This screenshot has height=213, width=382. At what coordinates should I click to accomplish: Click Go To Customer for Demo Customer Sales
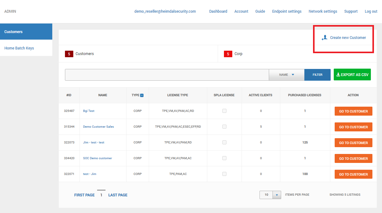[x=354, y=127]
